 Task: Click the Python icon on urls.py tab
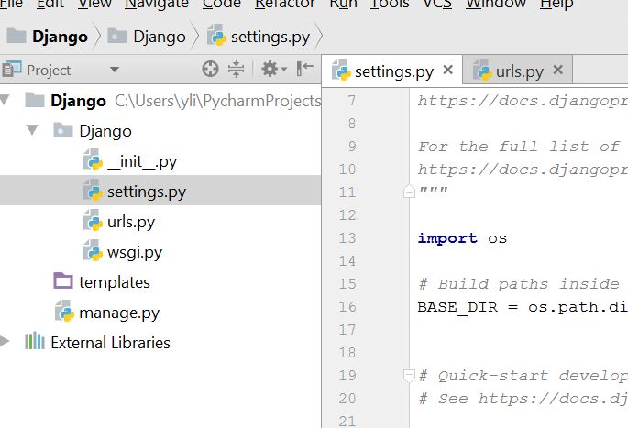tap(482, 70)
